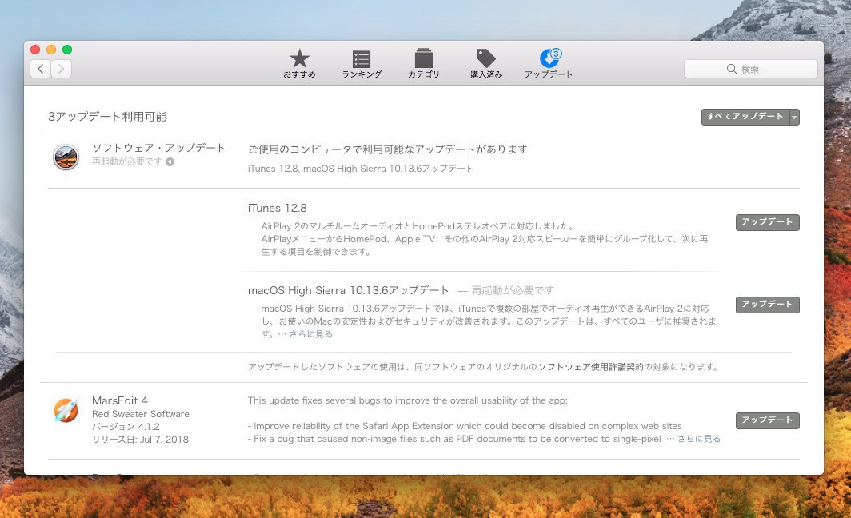Select the iTunes 12.8 title text
The image size is (851, 518).
coord(278,209)
